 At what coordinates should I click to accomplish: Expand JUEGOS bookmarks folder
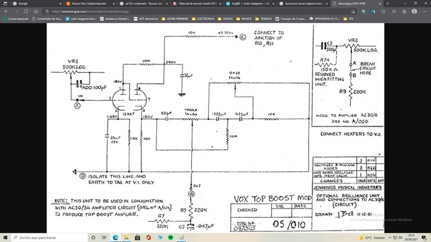(x=225, y=19)
